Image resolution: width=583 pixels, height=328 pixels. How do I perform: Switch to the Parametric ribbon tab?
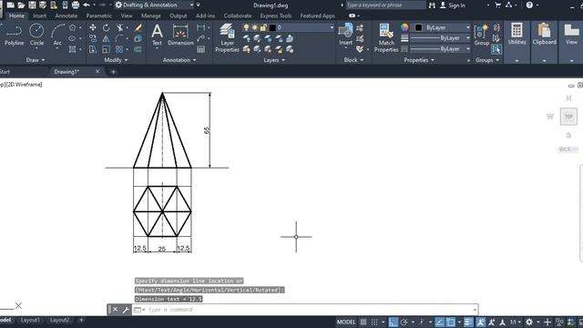pos(99,15)
